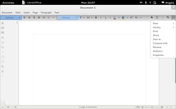Select Properties in the dropdown menu
The width and height of the screenshot is (176, 109).
[x=158, y=55]
